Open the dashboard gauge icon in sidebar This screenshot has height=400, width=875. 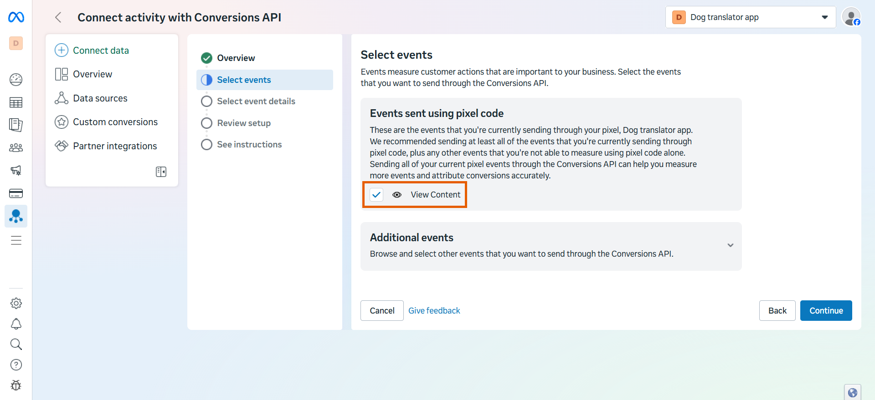coord(16,80)
